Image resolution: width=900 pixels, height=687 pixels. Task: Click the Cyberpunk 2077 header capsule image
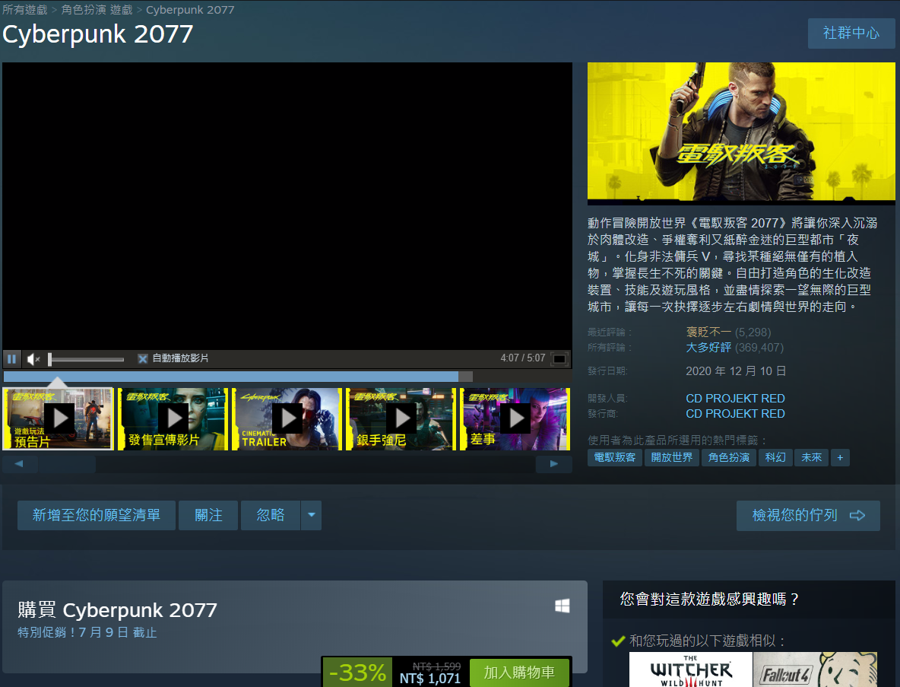coord(741,133)
